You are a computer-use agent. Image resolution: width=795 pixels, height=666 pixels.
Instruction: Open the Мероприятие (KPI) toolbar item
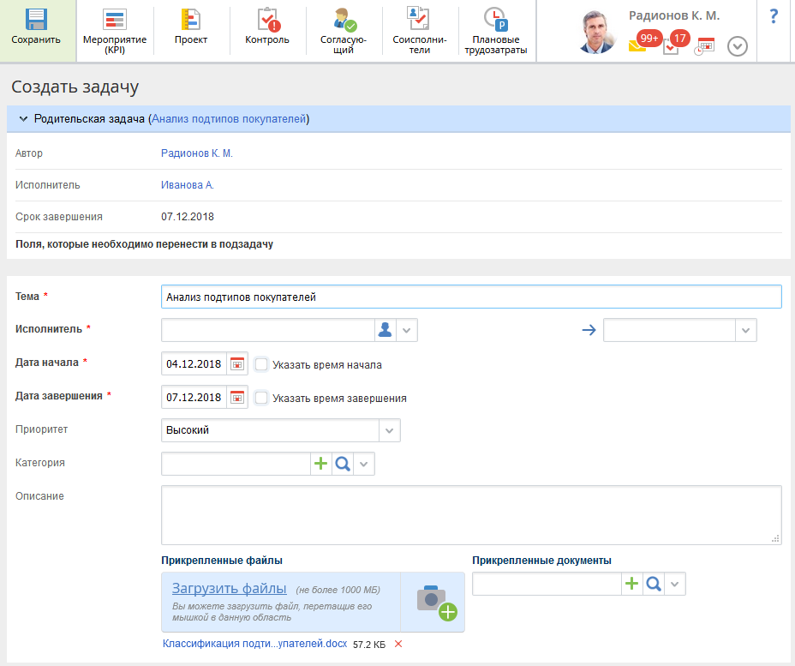click(115, 20)
